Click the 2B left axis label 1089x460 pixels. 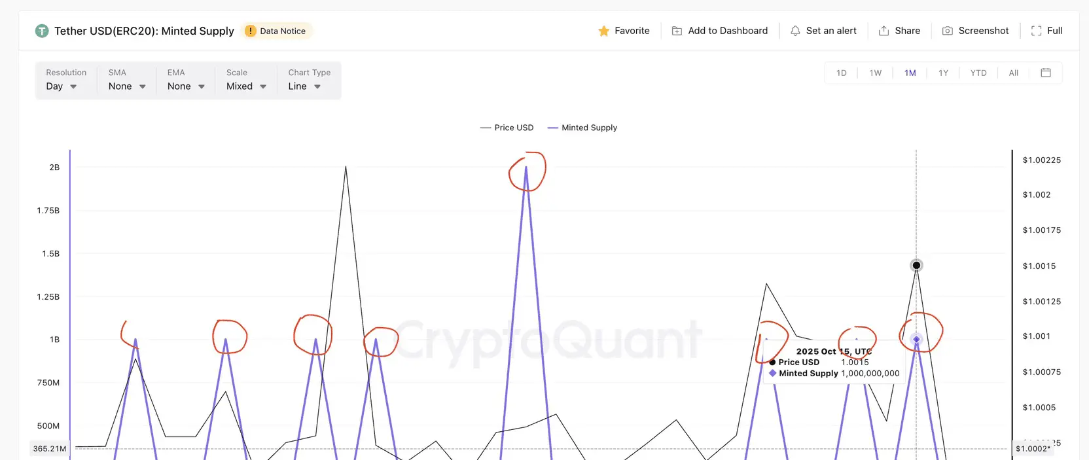pos(54,168)
